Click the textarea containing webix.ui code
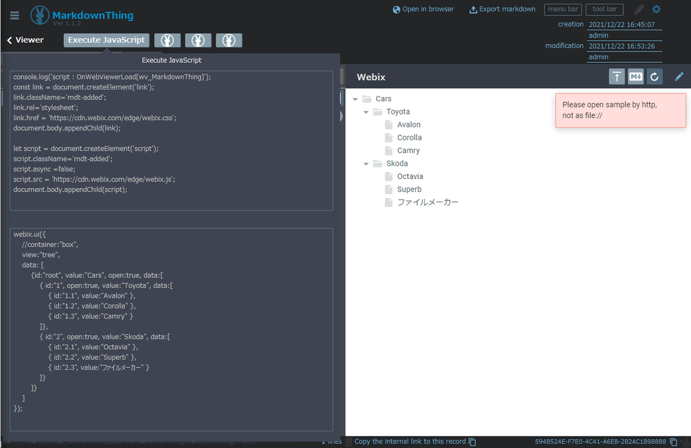The height and width of the screenshot is (448, 691). point(172,330)
